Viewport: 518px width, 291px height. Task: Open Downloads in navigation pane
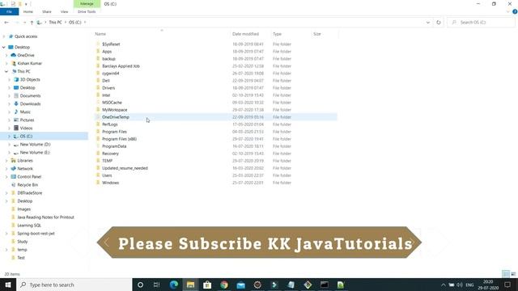30,104
